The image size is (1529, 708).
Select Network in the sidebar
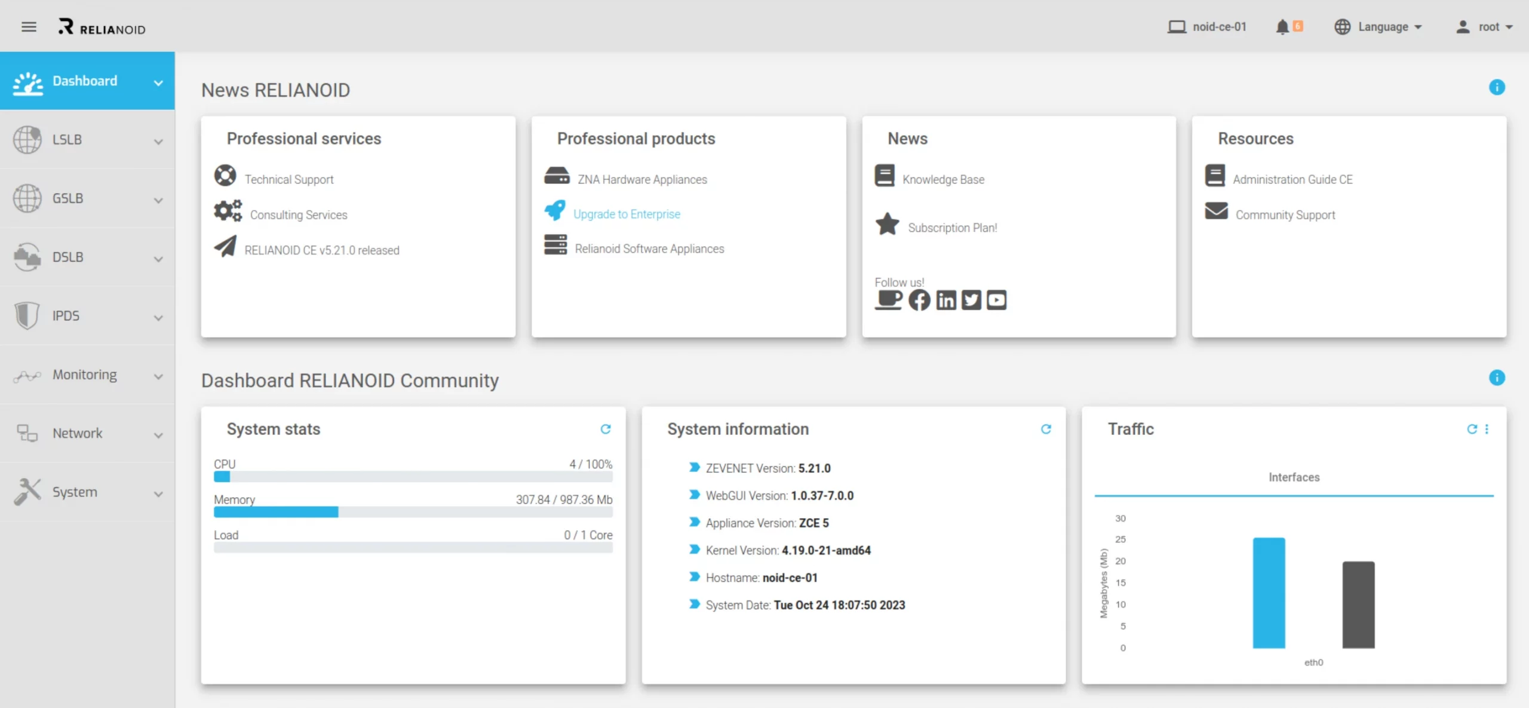[87, 433]
